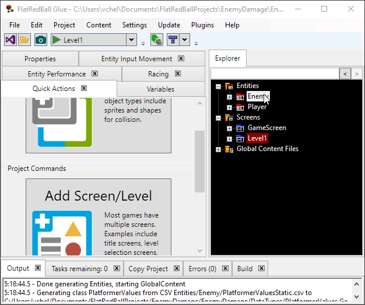Close the Racing tab with its X
The image size is (365, 305).
(178, 73)
